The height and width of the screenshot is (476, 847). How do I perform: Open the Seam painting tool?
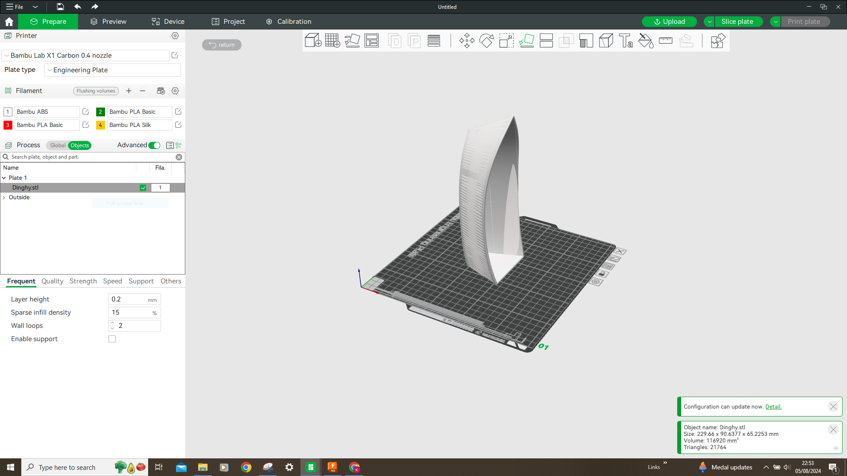(606, 41)
